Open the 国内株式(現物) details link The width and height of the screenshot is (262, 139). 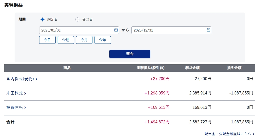click(x=20, y=79)
